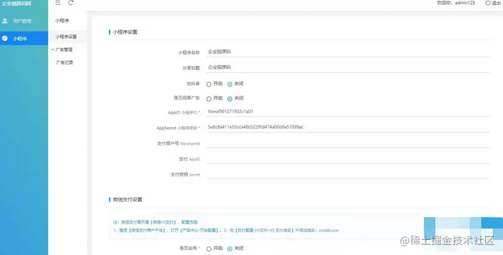Screen dimensions: 503x255
Task: Select 关闭 for 拍抖音
Action: pyautogui.click(x=230, y=84)
